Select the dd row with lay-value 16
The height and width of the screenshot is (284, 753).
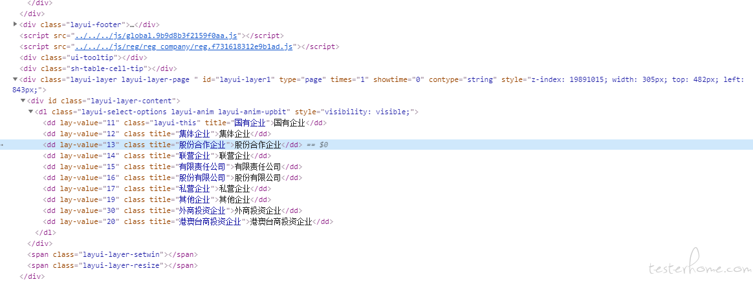click(173, 177)
